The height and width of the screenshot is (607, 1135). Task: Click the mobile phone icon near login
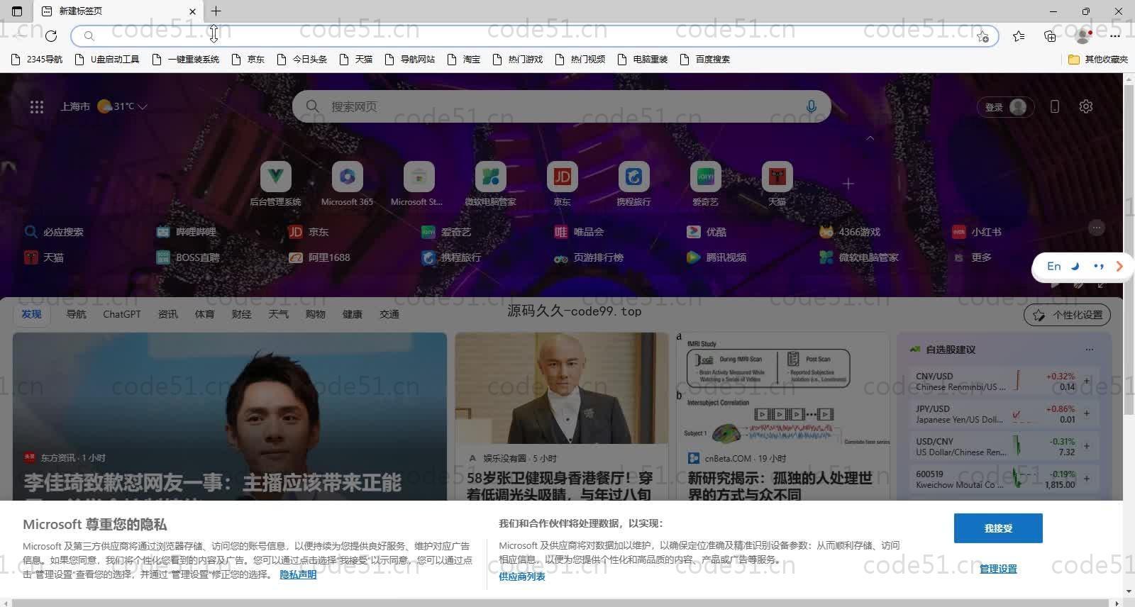pos(1055,106)
